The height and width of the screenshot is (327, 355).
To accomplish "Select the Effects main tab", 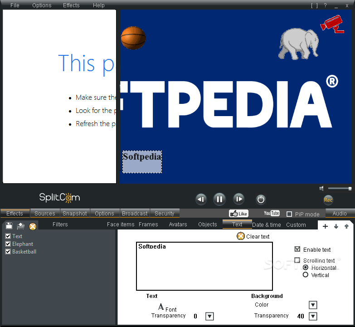I will (15, 213).
